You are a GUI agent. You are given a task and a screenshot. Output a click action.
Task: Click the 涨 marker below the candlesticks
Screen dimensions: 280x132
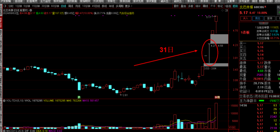tap(217, 97)
